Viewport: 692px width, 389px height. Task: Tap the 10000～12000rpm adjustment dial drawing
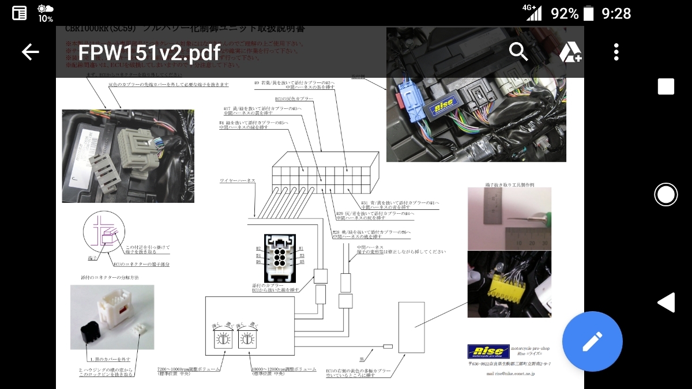point(247,338)
